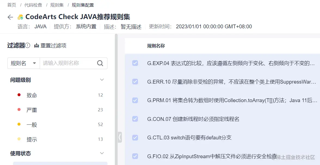Filter by 一般 severity level
Screen dimensions: 320x165
[x=32, y=125]
